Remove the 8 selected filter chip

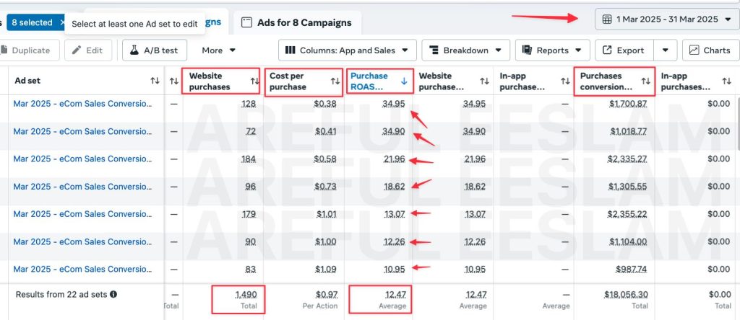pos(62,23)
